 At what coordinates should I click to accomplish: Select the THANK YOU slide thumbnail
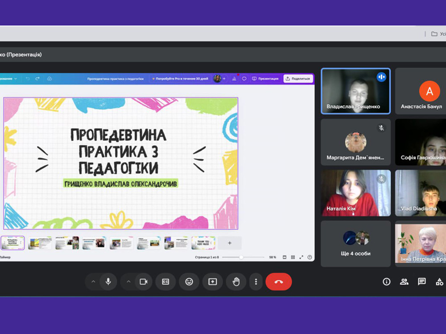tap(203, 243)
